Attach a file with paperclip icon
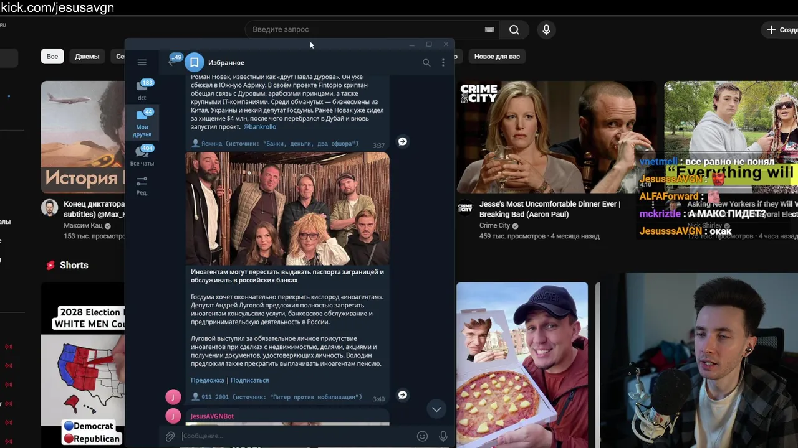Viewport: 798px width, 448px height. click(170, 436)
